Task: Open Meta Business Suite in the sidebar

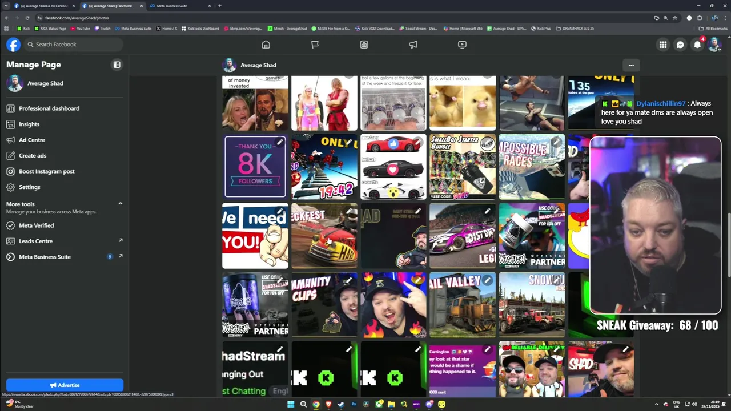Action: [65, 257]
